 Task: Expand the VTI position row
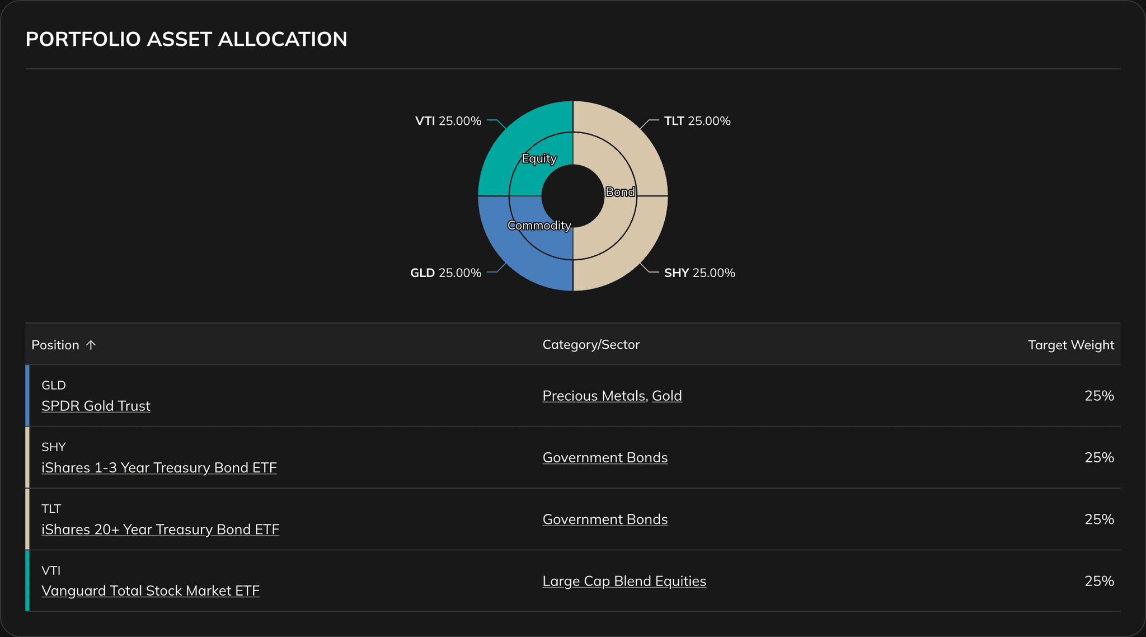(336, 580)
